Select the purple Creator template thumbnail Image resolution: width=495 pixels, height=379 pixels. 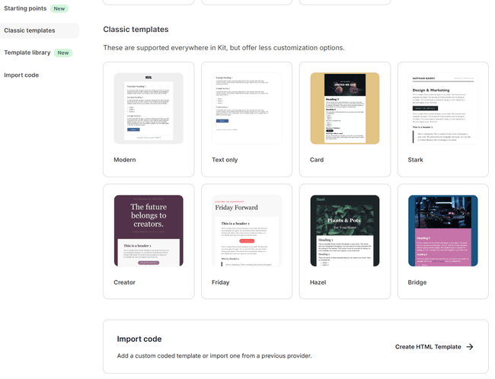[148, 231]
